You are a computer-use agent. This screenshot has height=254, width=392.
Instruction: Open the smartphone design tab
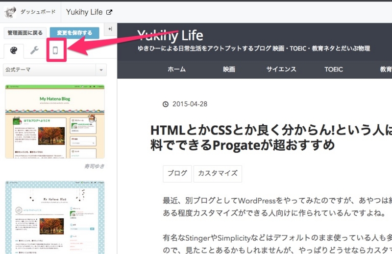55,50
